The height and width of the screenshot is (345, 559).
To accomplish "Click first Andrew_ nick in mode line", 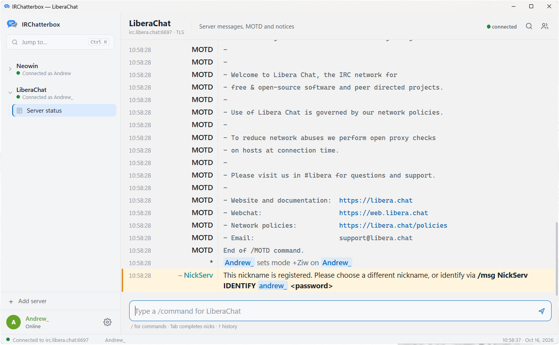I will 239,263.
